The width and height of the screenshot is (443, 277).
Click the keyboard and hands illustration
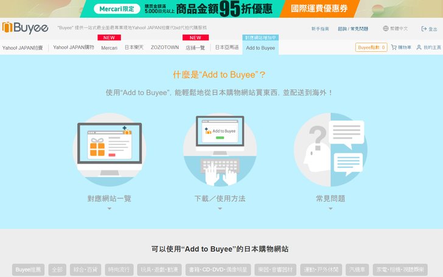220,150
